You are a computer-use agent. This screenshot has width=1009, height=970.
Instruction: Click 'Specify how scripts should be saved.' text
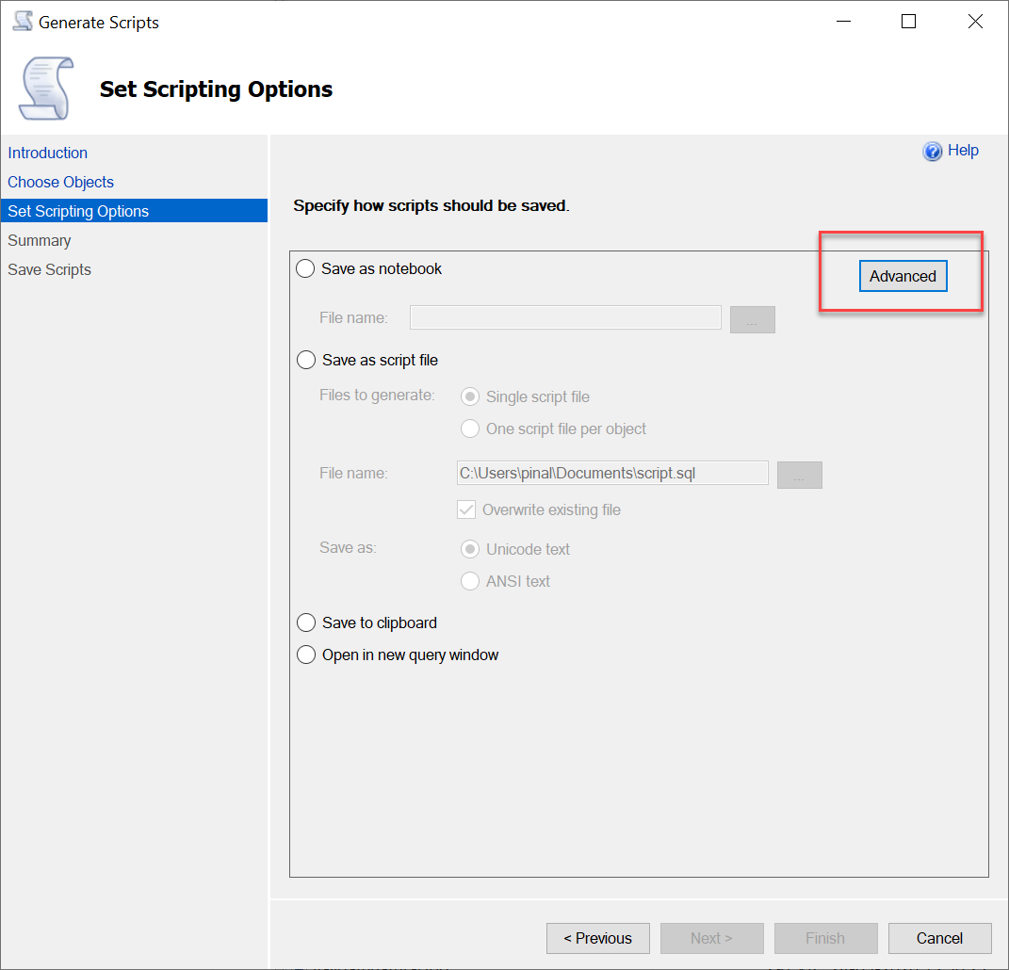tap(431, 205)
